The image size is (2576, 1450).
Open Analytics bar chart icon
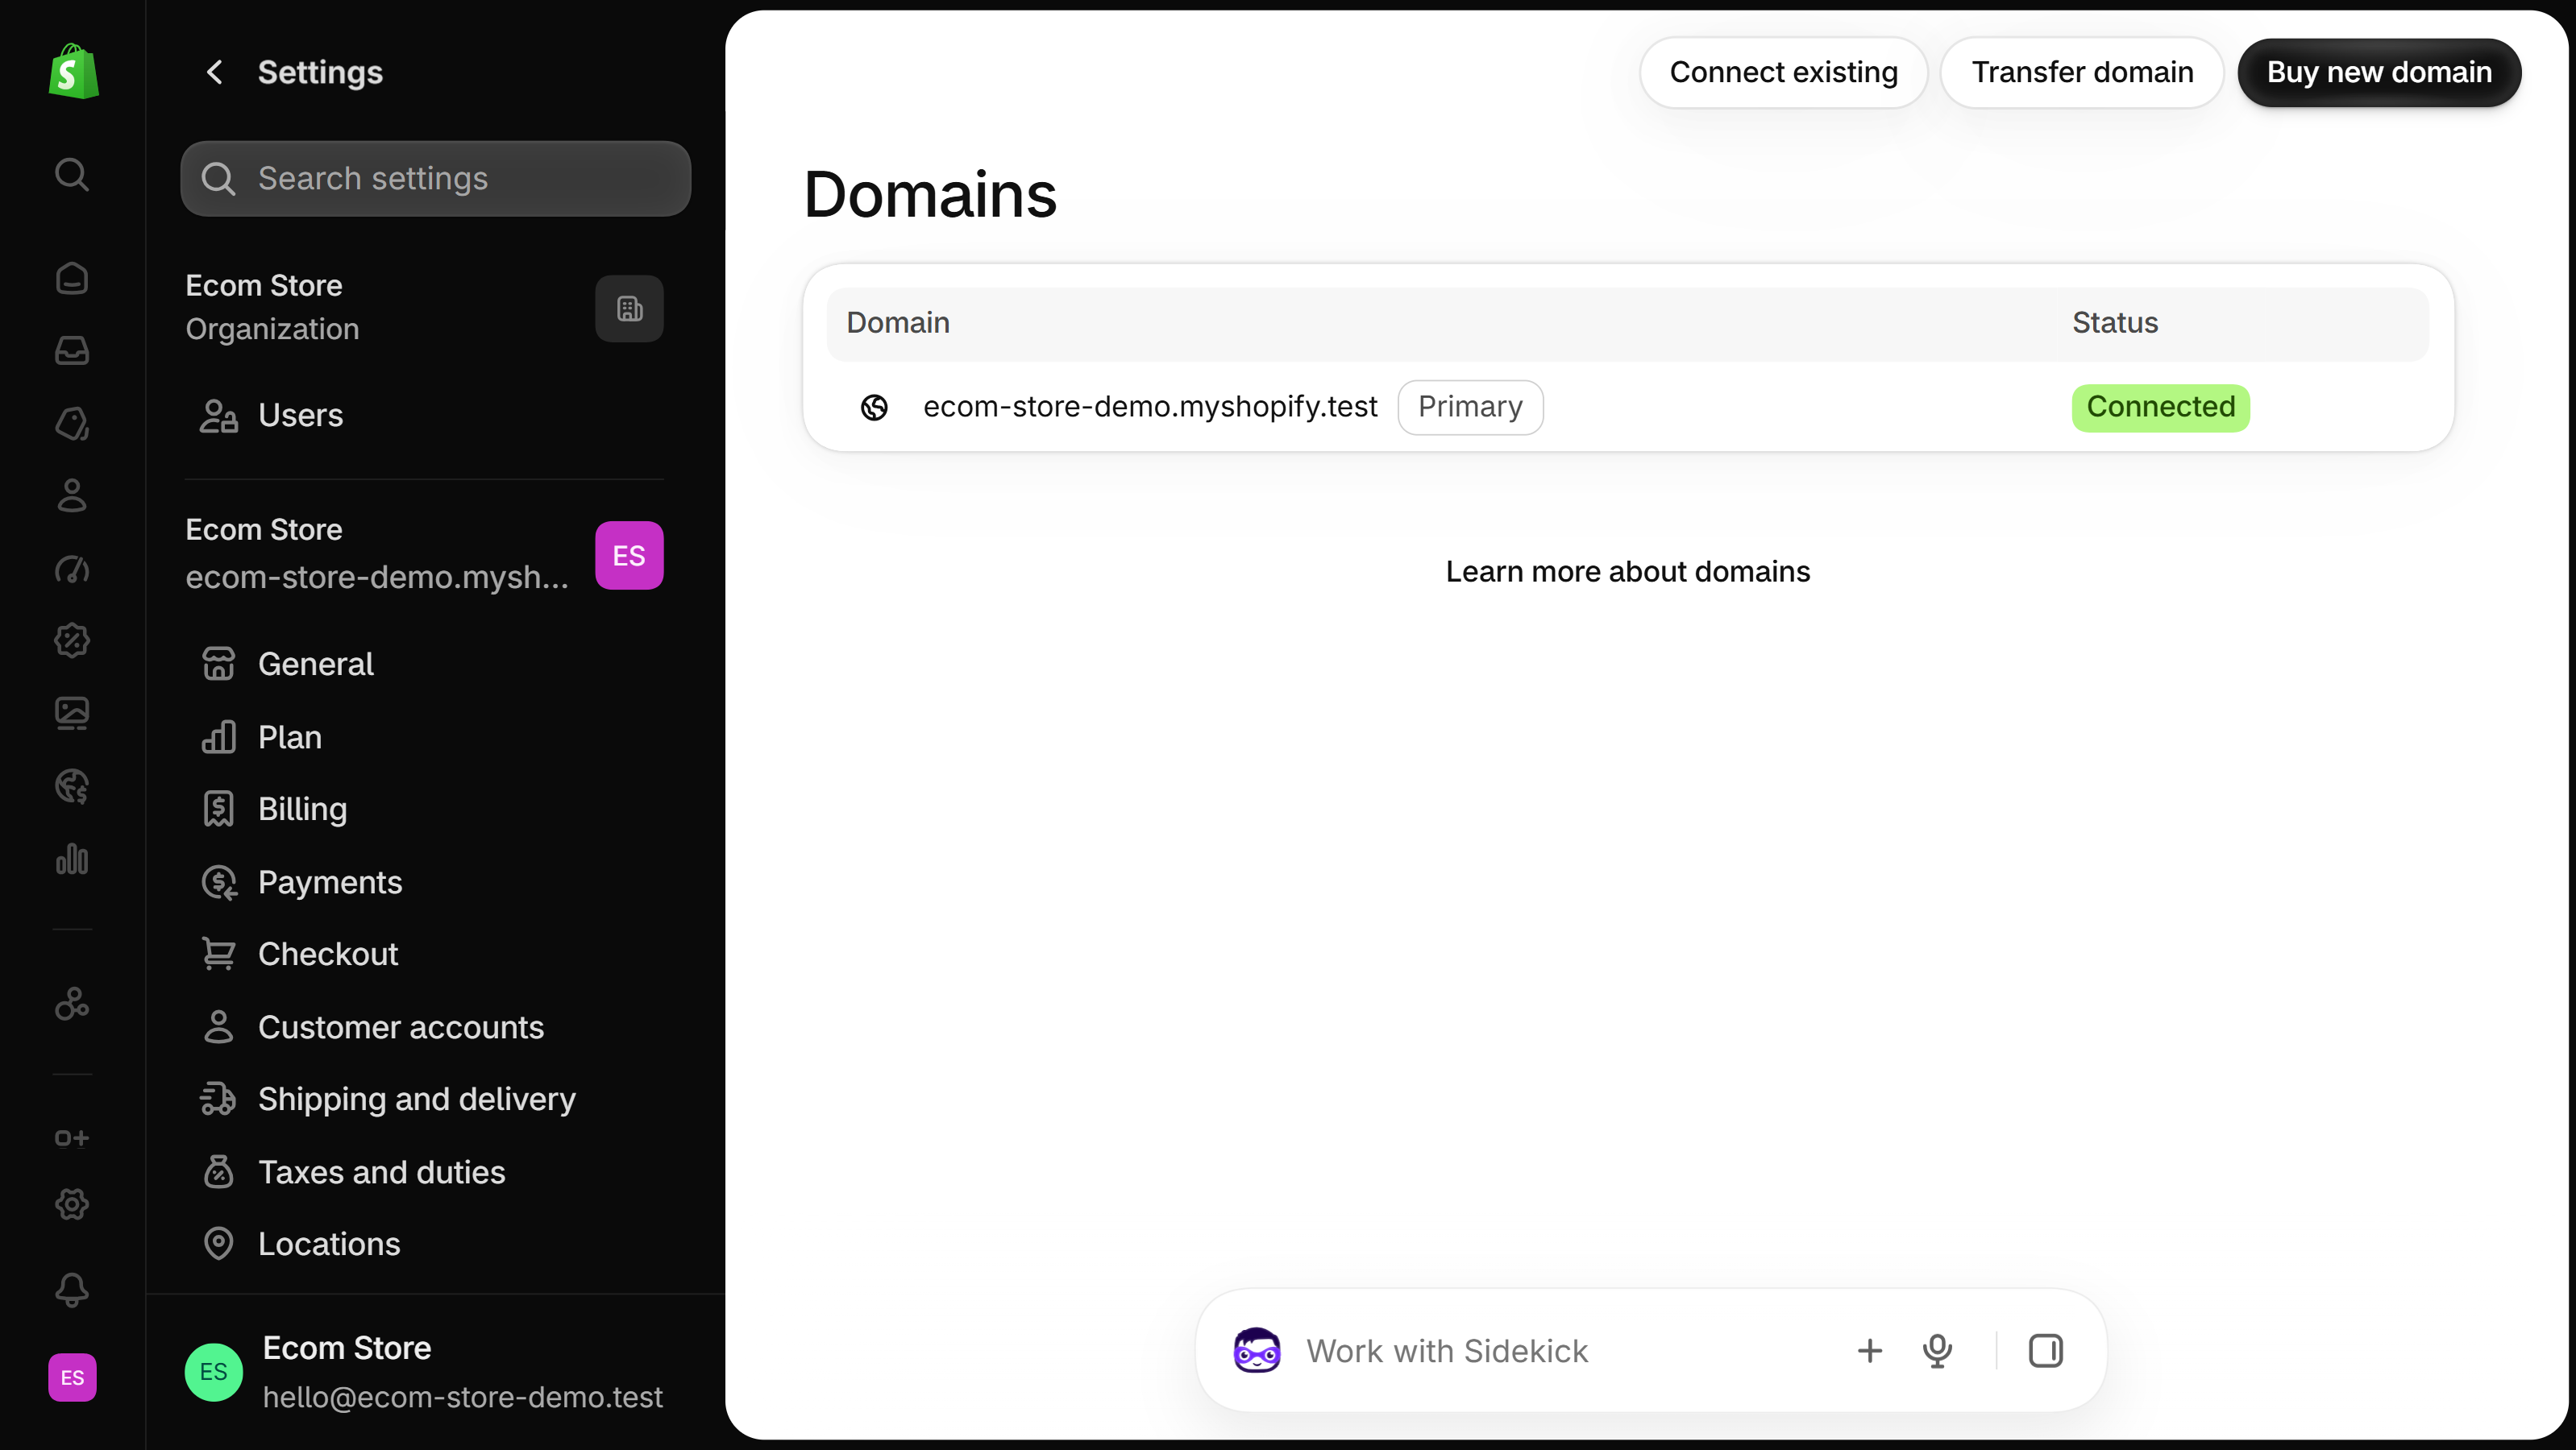pyautogui.click(x=72, y=860)
